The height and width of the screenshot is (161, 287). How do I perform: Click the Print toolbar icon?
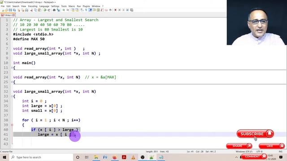26,10
